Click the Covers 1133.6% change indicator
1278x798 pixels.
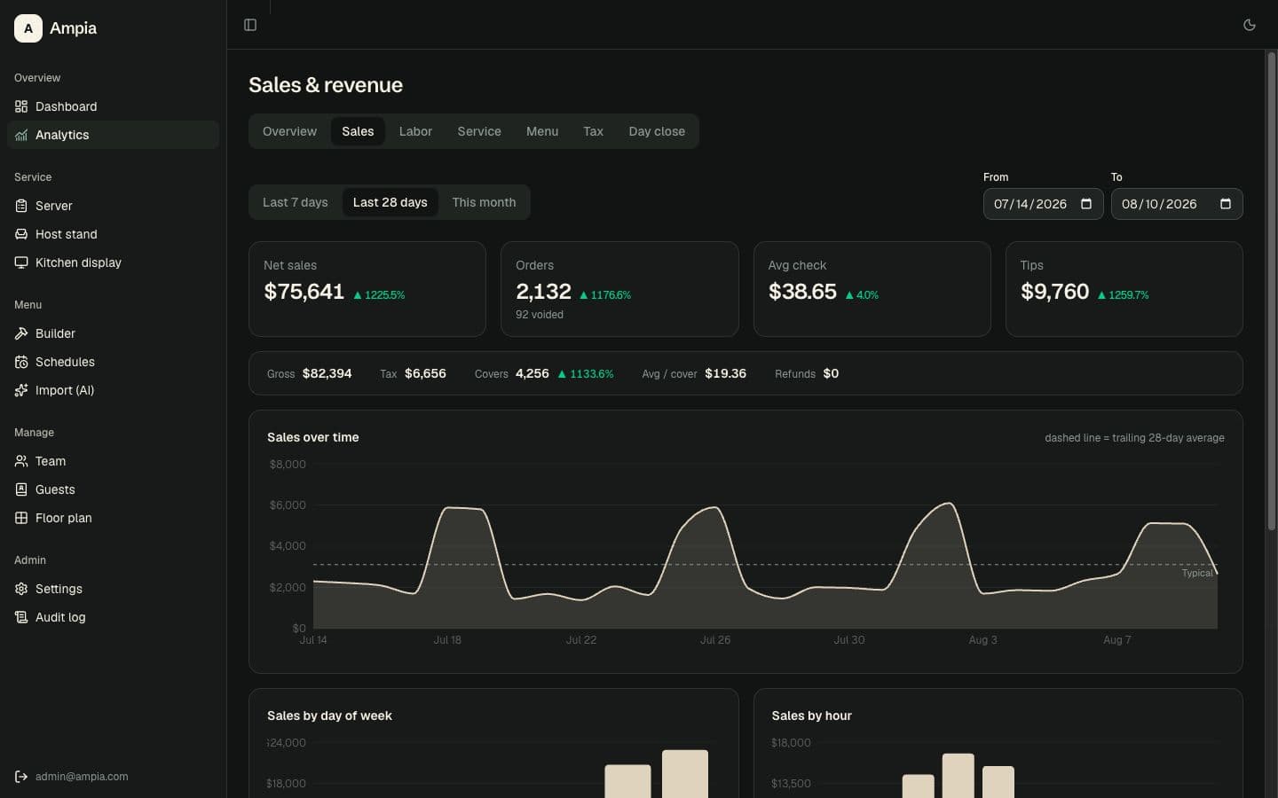586,374
